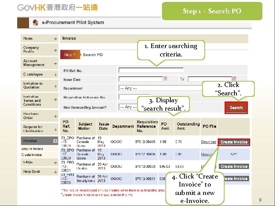Open the Home menu item

39,39
